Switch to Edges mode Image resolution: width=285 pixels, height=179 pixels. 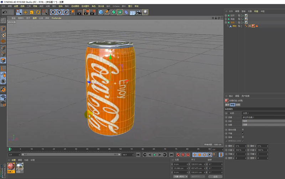[x=3, y=54]
